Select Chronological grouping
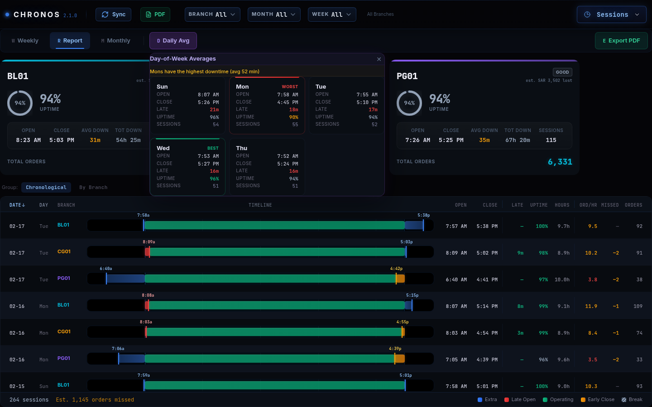 click(46, 187)
